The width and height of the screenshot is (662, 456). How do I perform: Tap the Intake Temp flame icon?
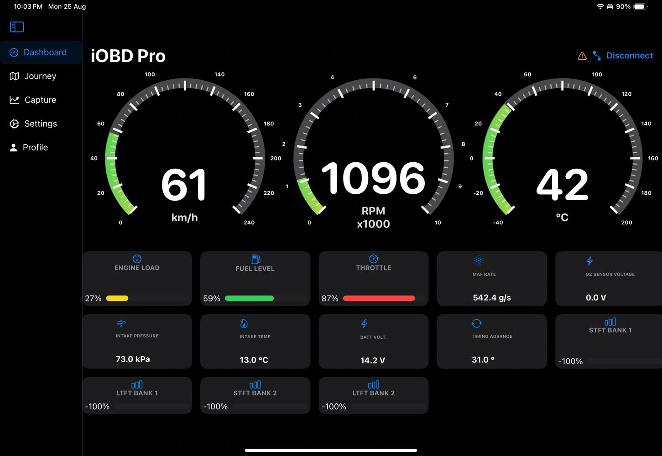[x=244, y=323]
